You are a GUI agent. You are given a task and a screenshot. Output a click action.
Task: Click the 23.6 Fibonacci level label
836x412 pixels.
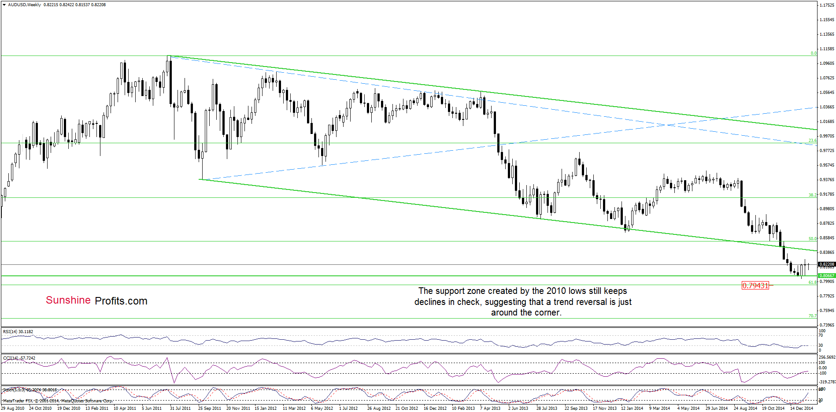[x=812, y=141]
